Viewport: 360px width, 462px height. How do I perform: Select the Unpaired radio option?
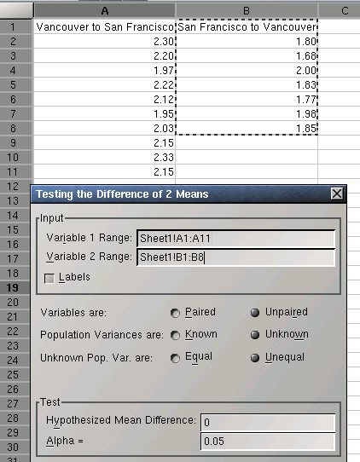(x=255, y=313)
